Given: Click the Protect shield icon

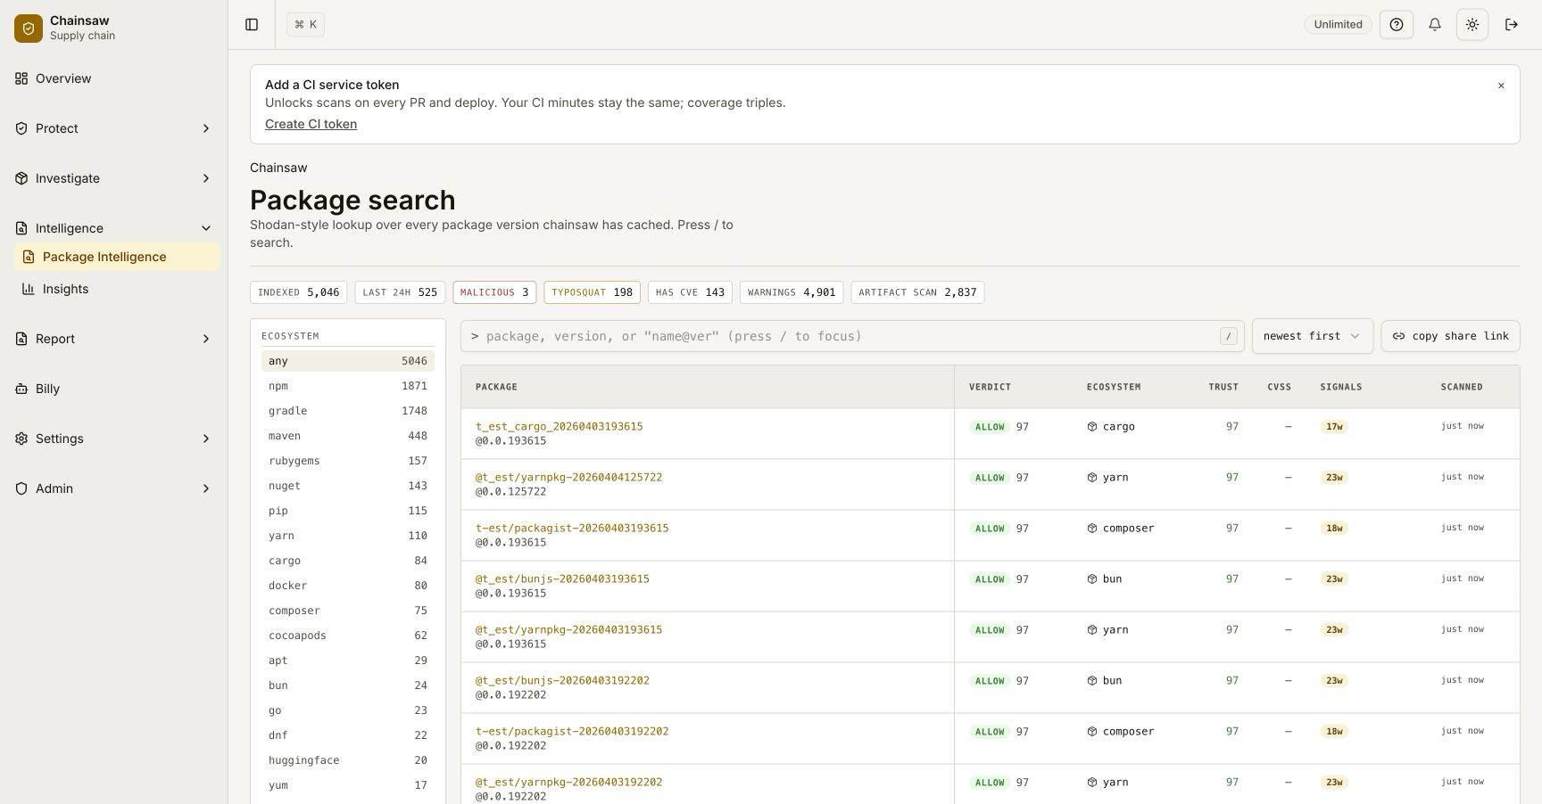Looking at the screenshot, I should click(21, 128).
